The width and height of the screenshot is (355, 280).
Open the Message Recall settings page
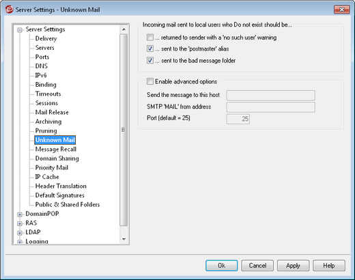(x=56, y=149)
